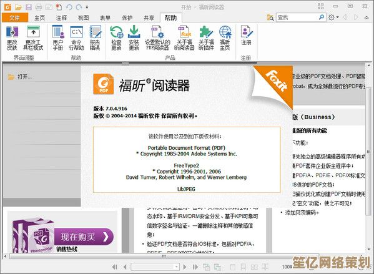Switch to the 保护 tab

127,17
